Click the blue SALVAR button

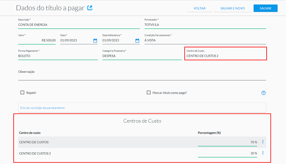265,8
